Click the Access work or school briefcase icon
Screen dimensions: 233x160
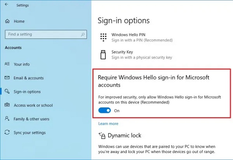click(x=7, y=105)
